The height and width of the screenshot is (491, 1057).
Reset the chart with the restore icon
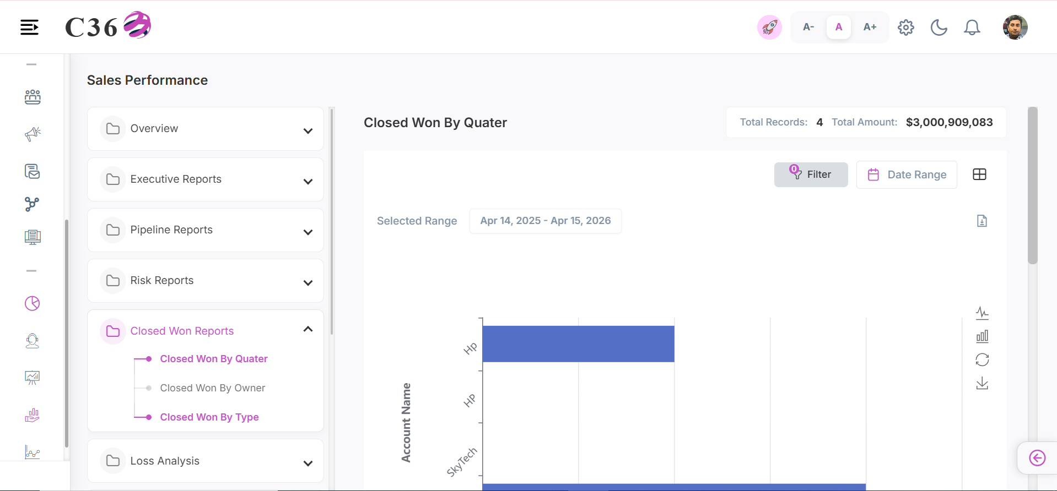point(982,359)
